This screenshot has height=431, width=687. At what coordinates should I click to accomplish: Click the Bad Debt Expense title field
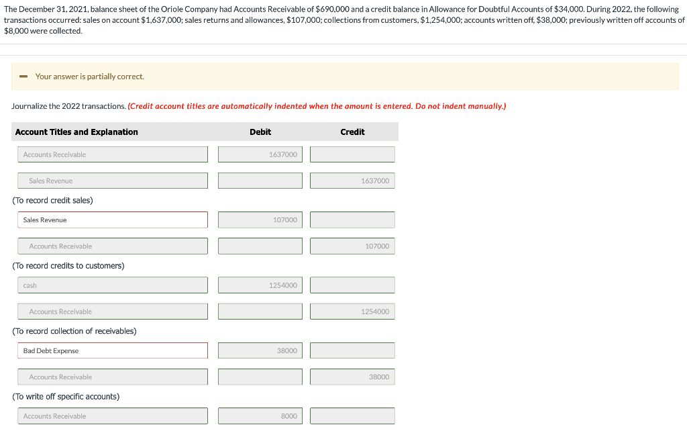click(x=113, y=350)
